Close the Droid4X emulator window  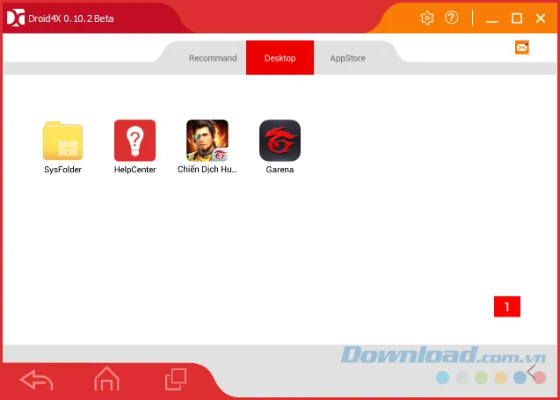(x=541, y=18)
